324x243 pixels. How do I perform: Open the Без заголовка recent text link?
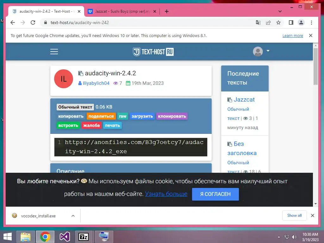point(242,148)
